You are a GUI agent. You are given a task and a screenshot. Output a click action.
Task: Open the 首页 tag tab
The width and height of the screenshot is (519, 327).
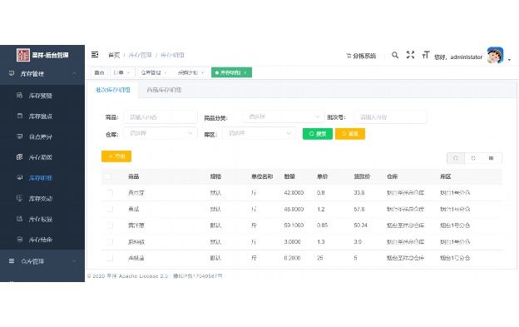click(99, 72)
